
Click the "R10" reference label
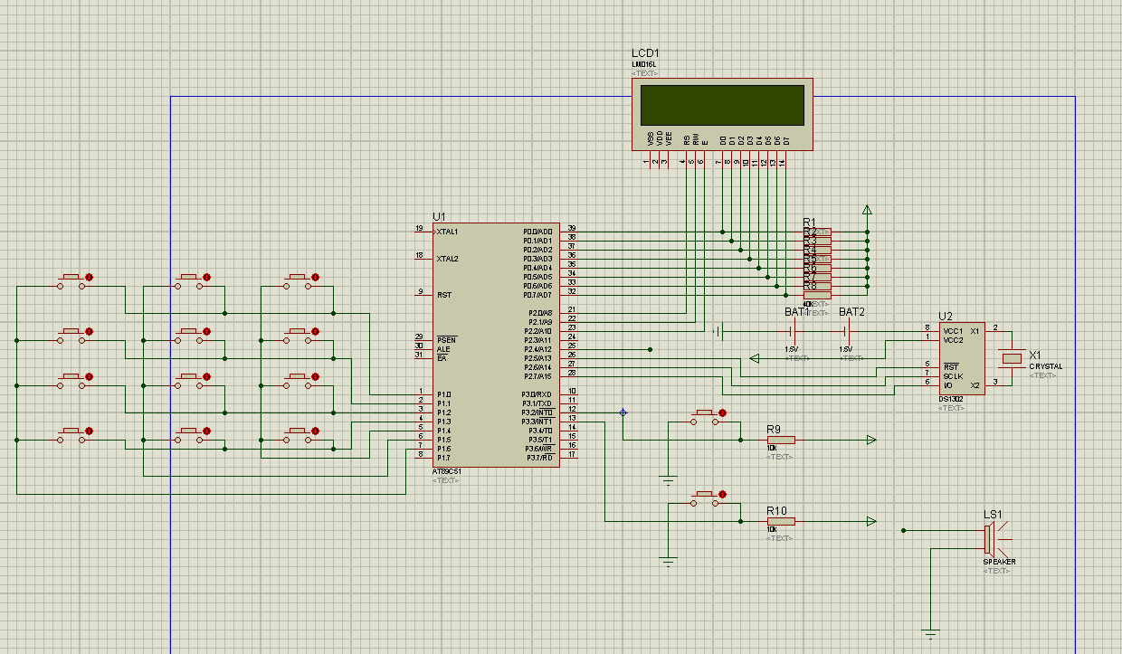(776, 510)
